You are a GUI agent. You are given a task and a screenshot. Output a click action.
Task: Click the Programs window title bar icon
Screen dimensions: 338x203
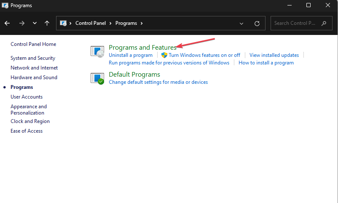pyautogui.click(x=5, y=5)
